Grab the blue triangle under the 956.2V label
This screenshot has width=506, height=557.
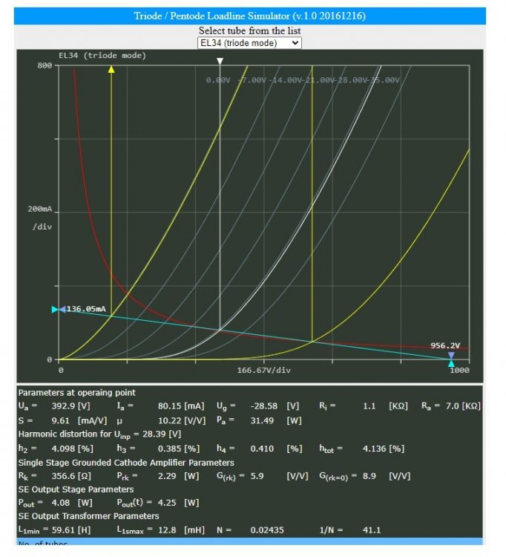click(x=452, y=354)
